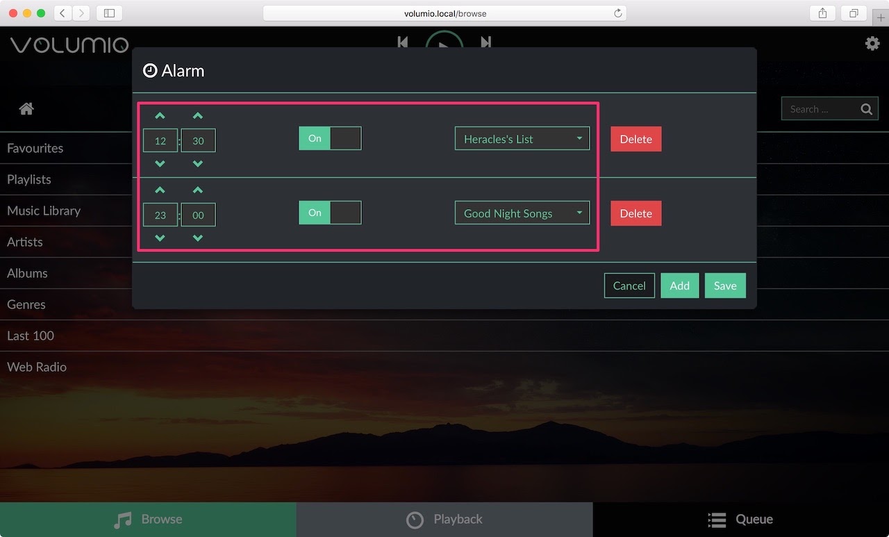Click the volumio.local address bar
The height and width of the screenshot is (537, 889).
[x=444, y=13]
